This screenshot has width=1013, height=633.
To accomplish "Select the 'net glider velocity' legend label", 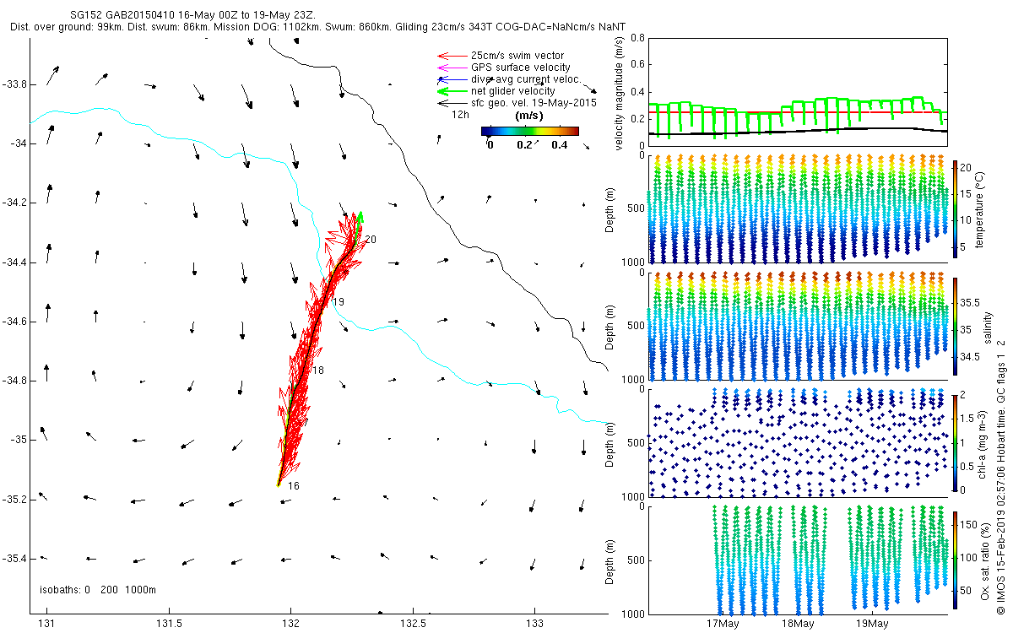I will click(x=513, y=91).
